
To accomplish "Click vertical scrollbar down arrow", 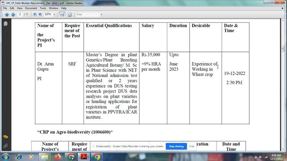I will (283, 149).
